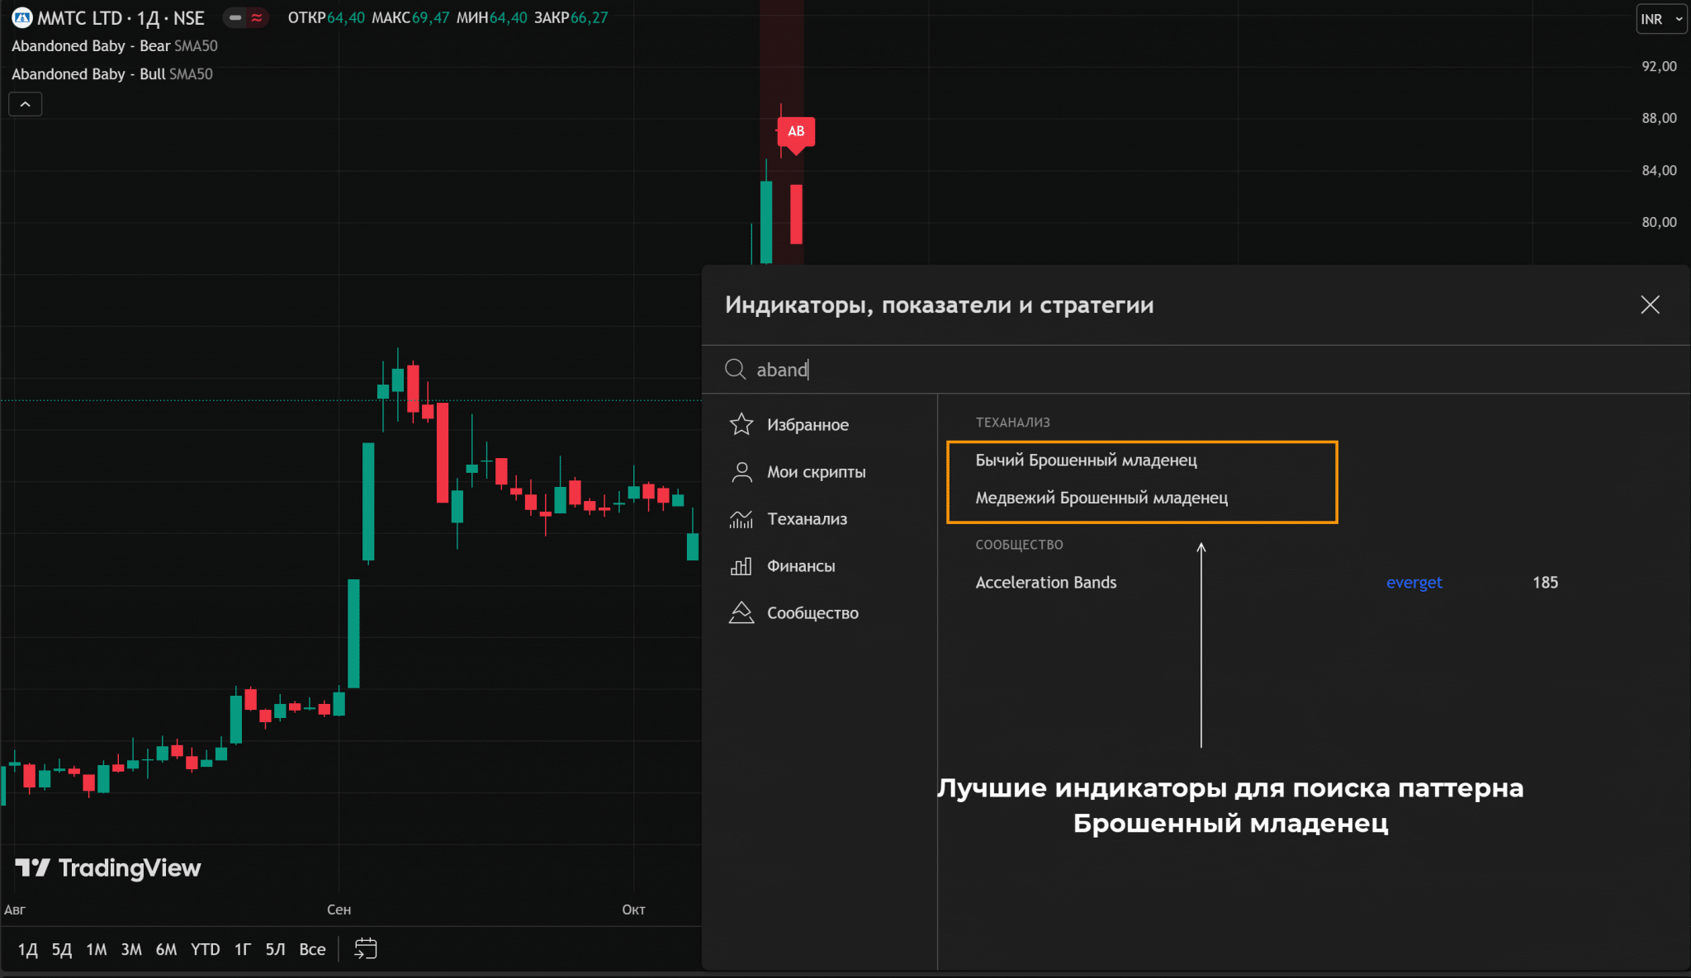The image size is (1691, 978).
Task: Click the bar icon for Финансы
Action: pos(741,566)
